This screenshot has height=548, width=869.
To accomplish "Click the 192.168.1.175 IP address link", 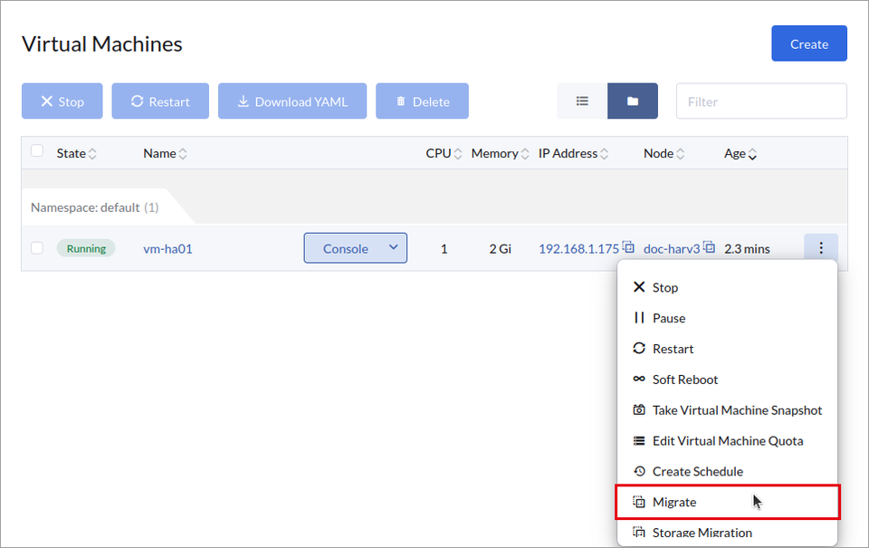I will (x=578, y=249).
